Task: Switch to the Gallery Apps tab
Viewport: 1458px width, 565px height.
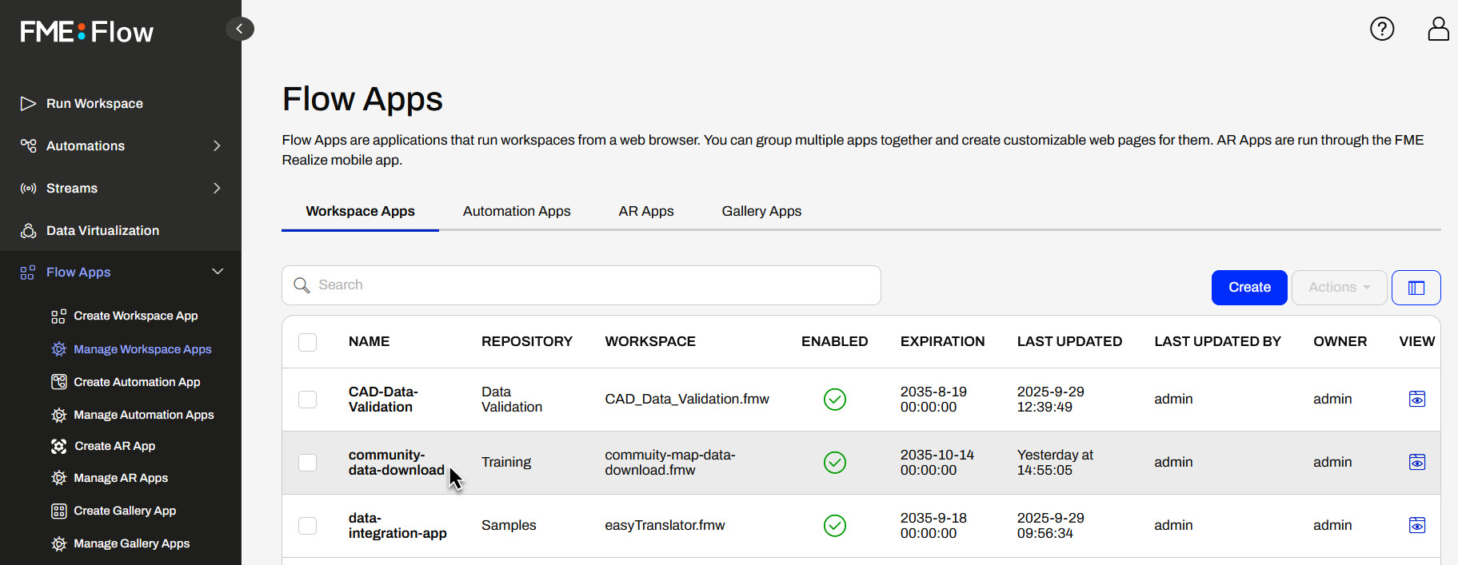Action: click(761, 211)
